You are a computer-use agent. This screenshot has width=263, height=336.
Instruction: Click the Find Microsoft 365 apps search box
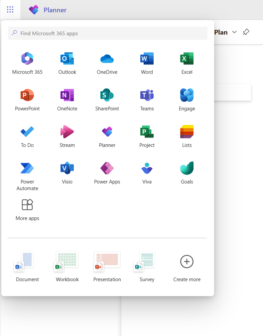(x=108, y=33)
